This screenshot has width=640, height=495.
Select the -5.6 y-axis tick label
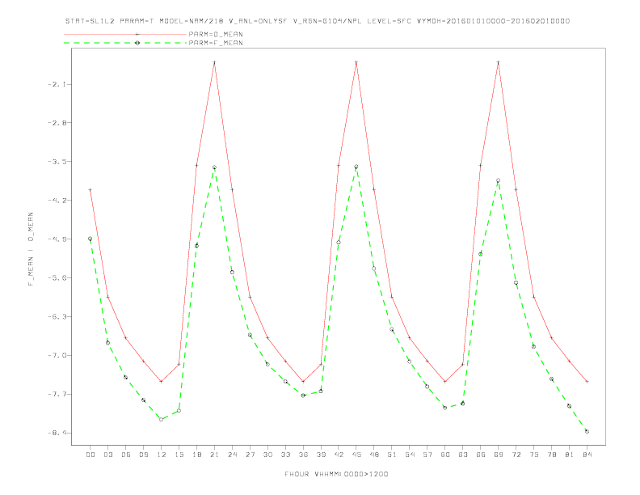(x=57, y=277)
